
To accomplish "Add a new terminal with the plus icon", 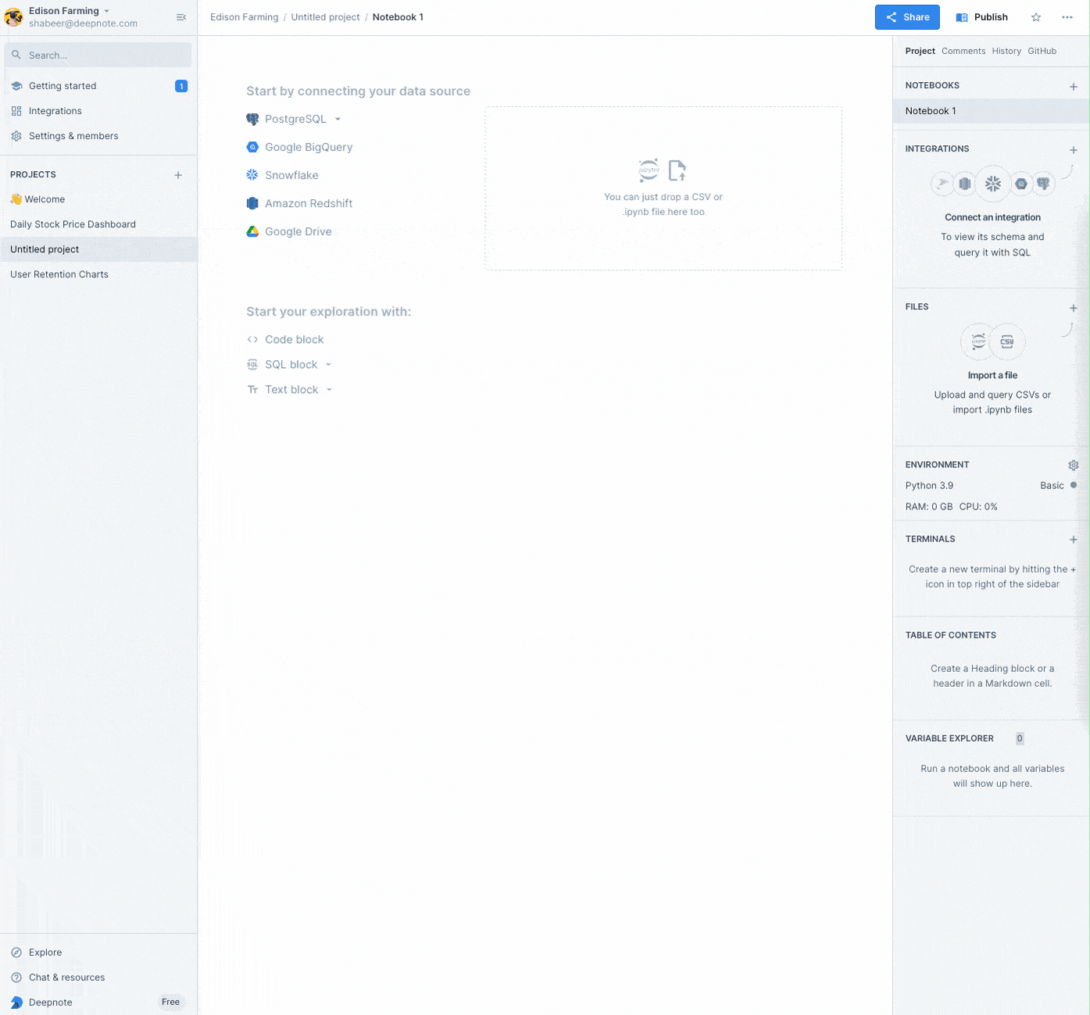I will coord(1074,539).
